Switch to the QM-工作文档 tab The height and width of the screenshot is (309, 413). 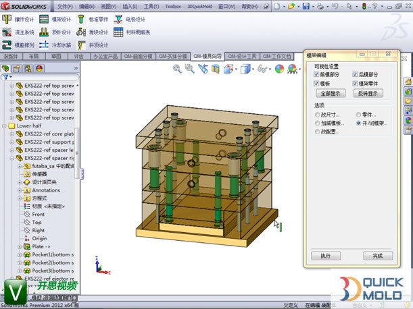[x=277, y=56]
